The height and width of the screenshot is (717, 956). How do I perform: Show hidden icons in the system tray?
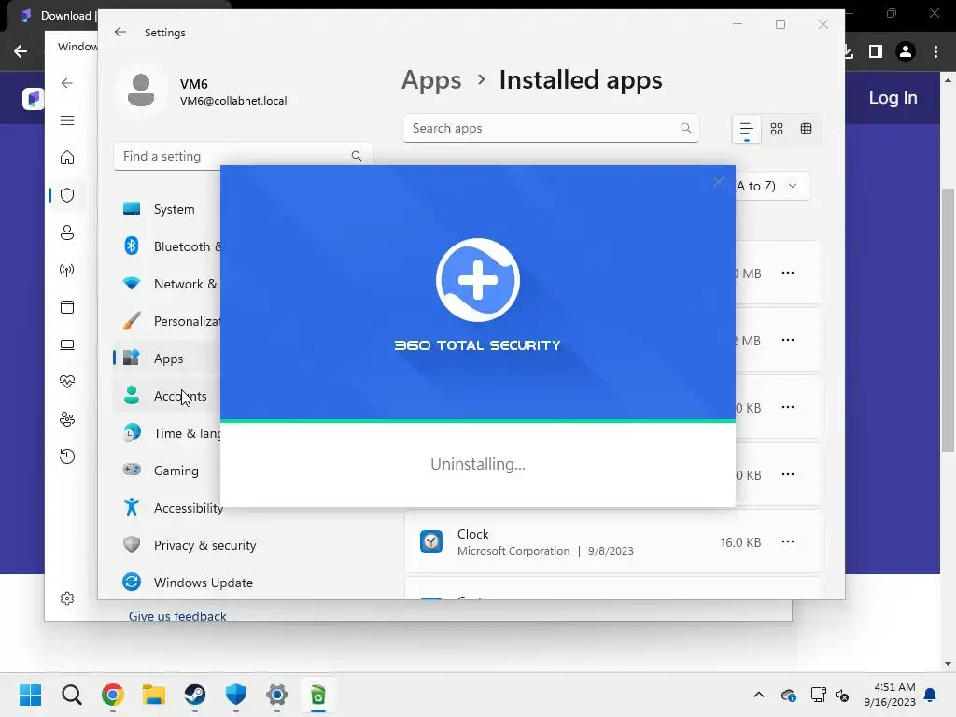(758, 695)
